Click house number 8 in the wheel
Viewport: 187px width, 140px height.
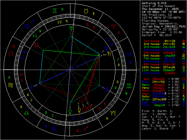[x=108, y=40]
